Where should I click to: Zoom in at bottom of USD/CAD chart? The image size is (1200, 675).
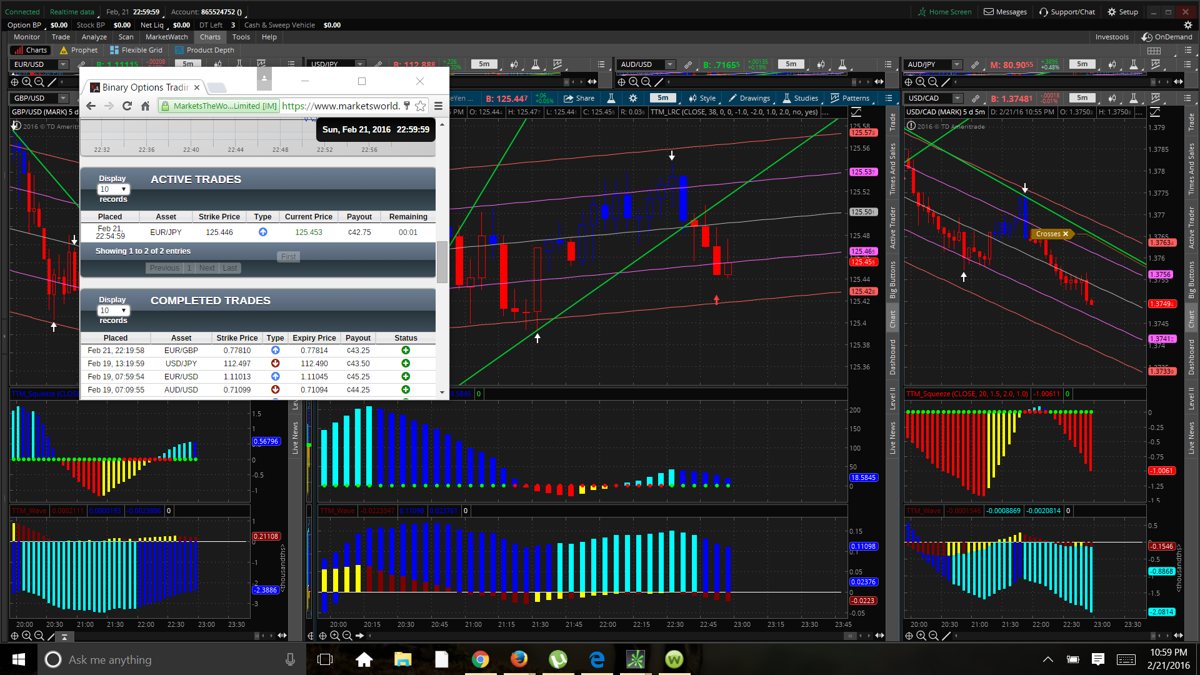point(921,636)
